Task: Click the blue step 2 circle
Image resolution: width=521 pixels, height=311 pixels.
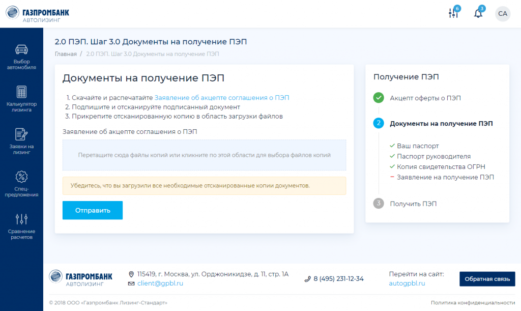Action: [379, 123]
